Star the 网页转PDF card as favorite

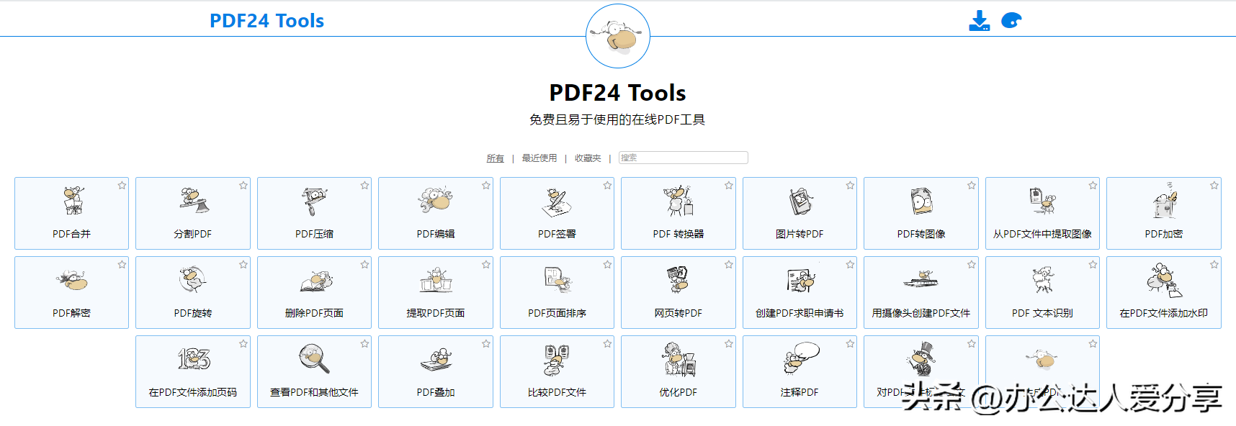click(729, 265)
